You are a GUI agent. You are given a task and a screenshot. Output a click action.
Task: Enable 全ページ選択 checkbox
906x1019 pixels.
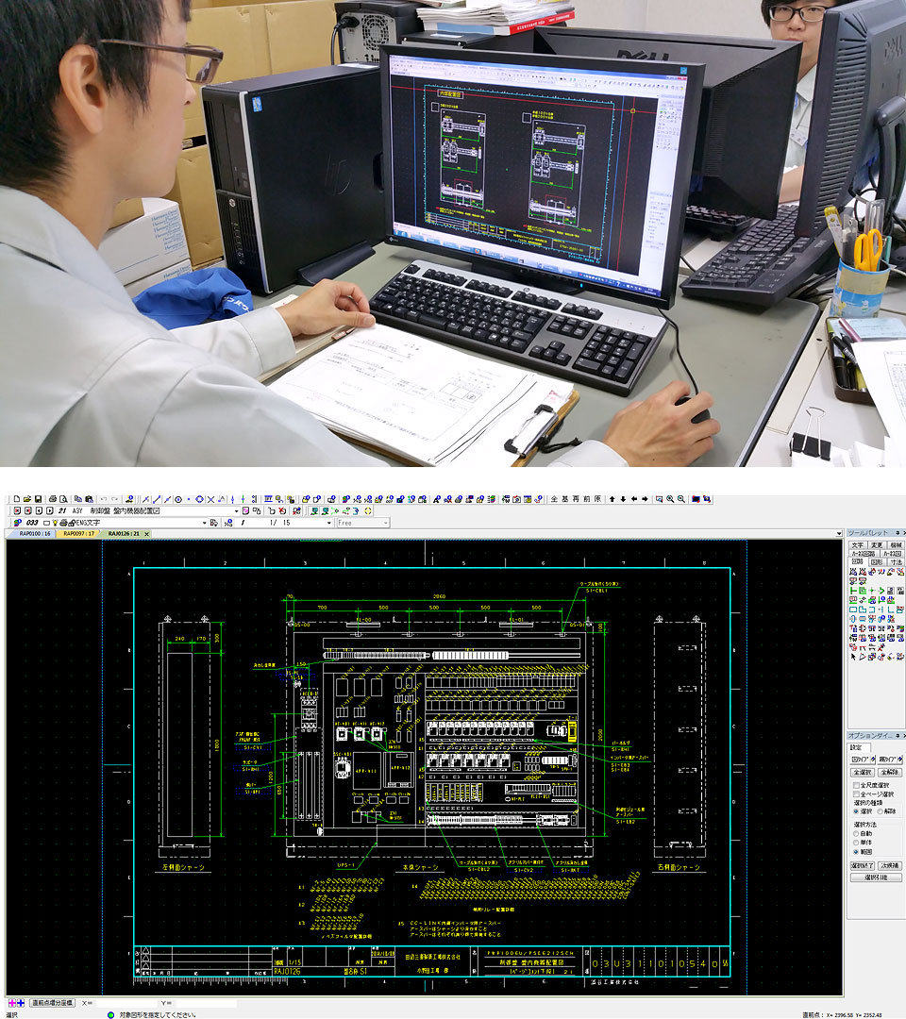pos(856,794)
